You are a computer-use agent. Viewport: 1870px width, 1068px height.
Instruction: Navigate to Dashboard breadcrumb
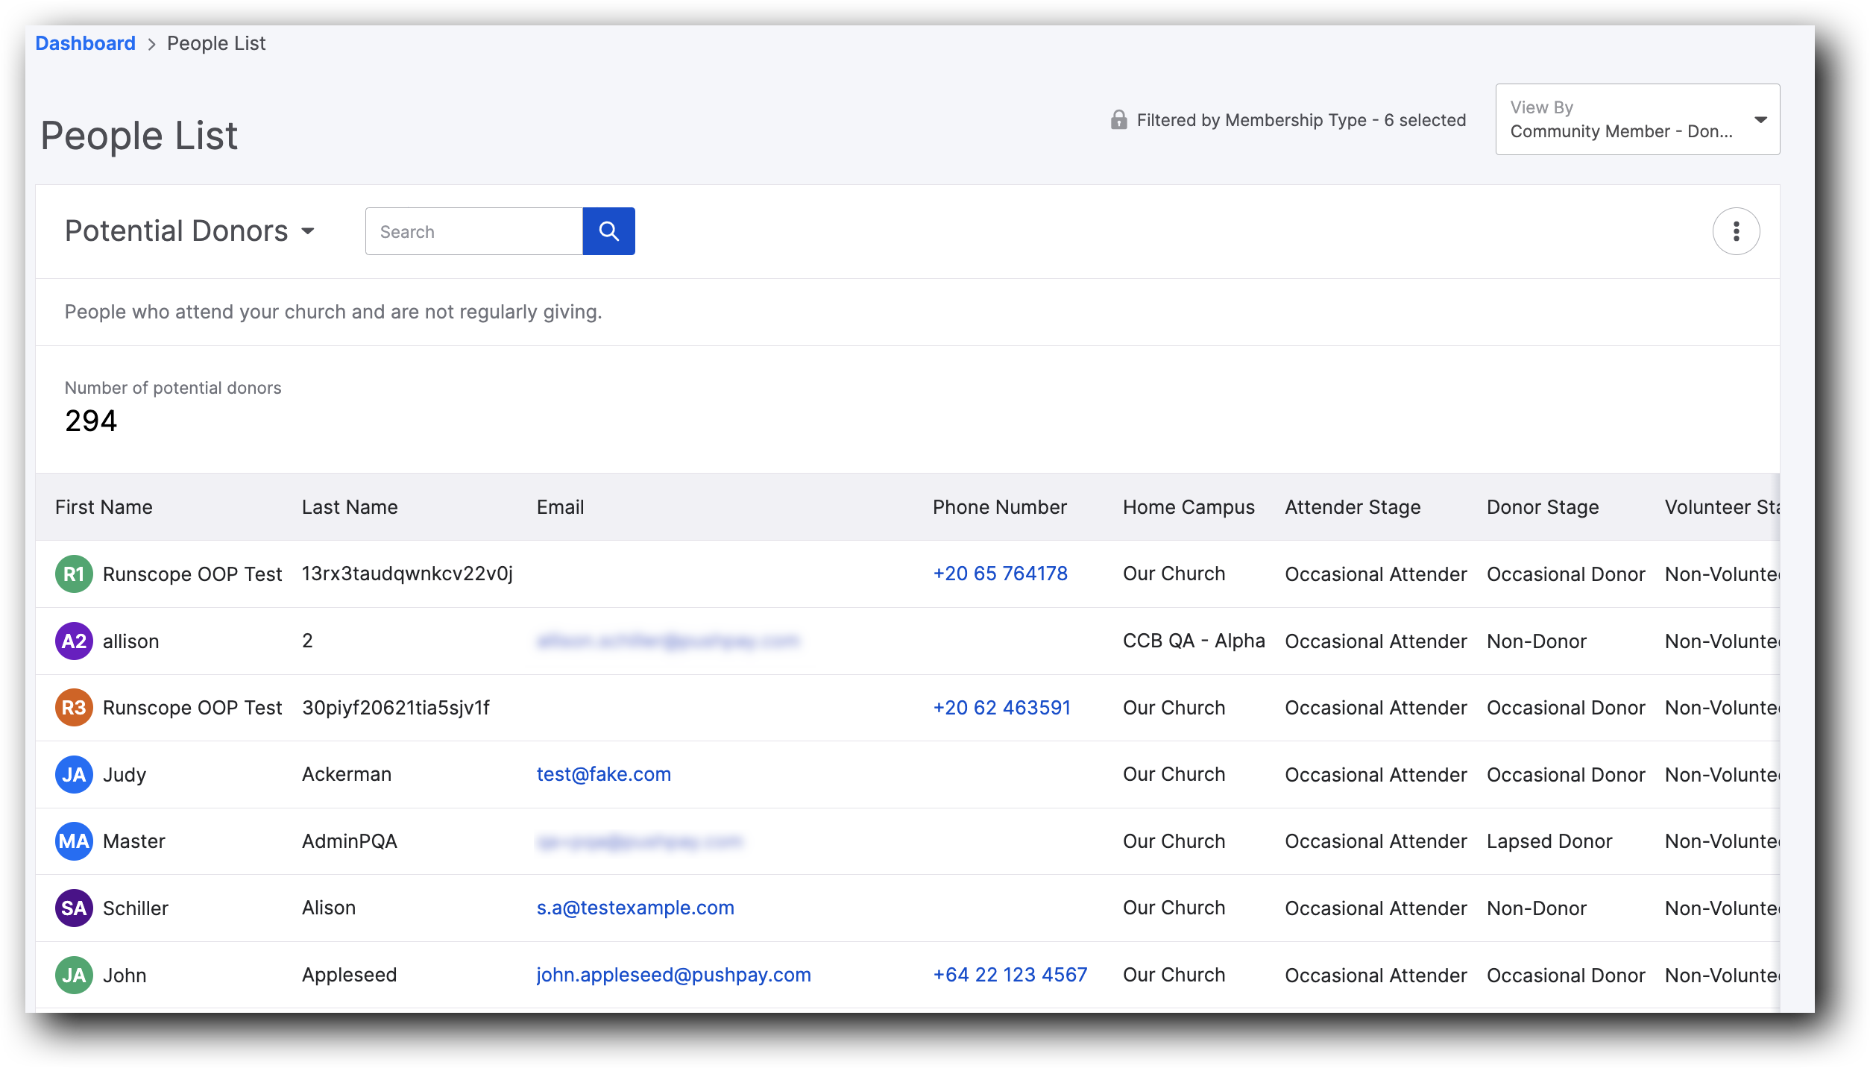coord(85,43)
